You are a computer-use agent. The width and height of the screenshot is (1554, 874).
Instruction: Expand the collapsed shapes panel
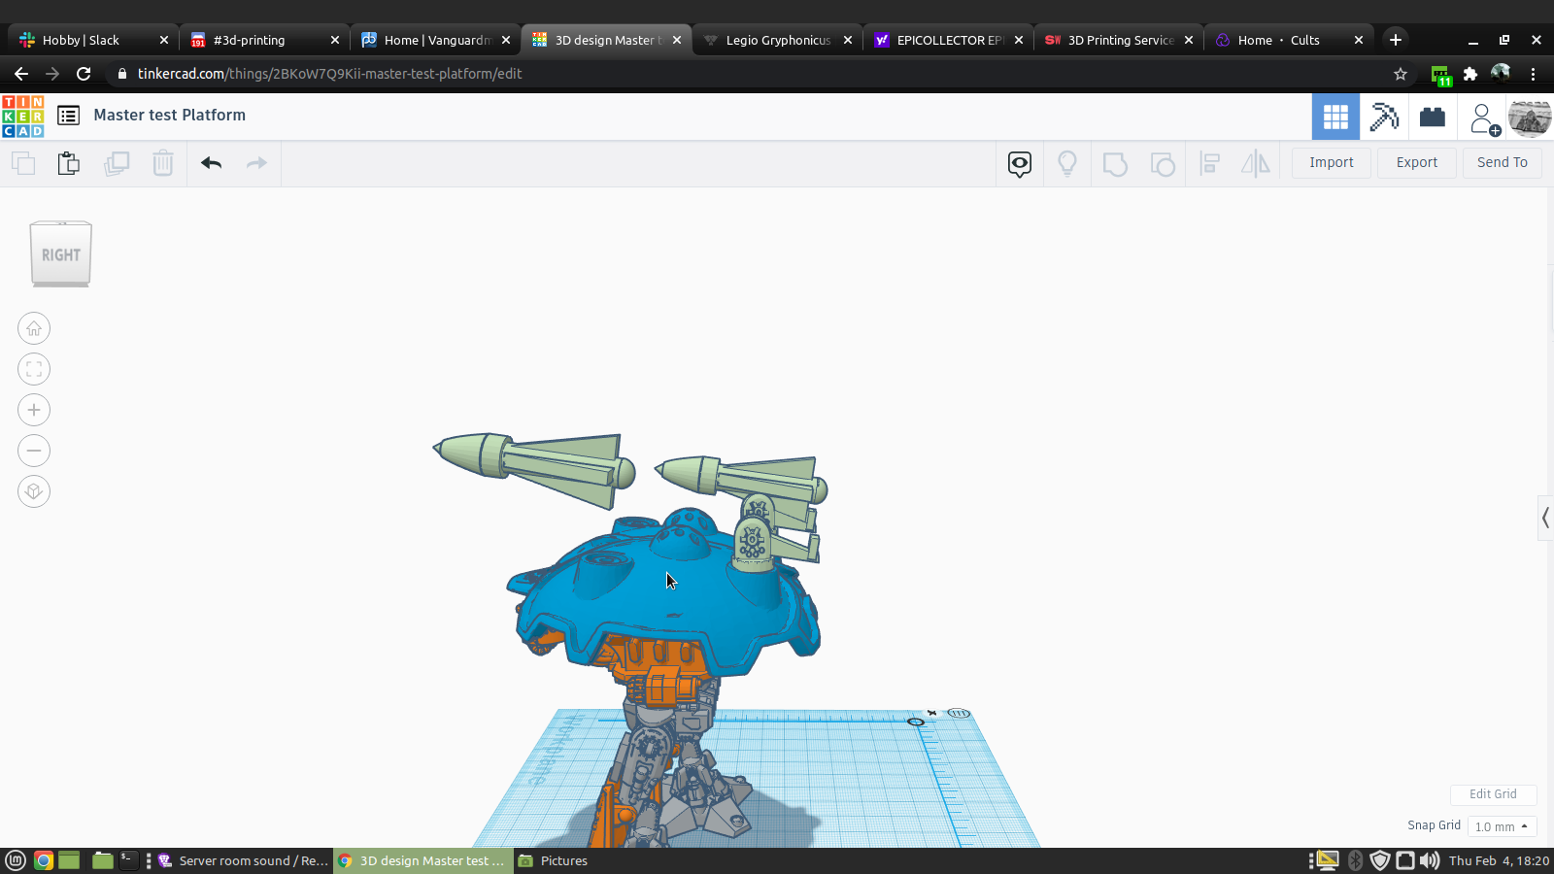tap(1545, 518)
